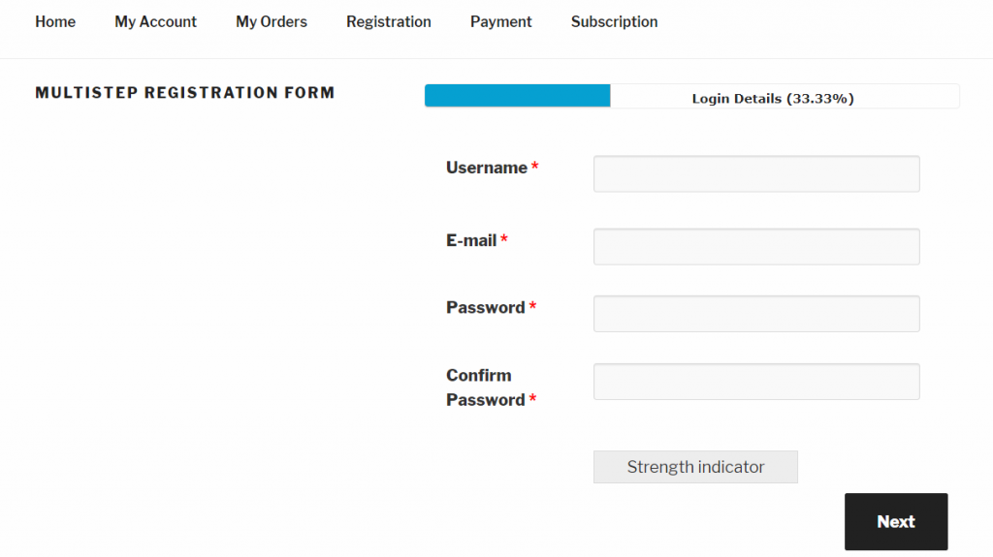Click the Multistep Registration Form heading
This screenshot has height=557, width=993.
click(185, 93)
